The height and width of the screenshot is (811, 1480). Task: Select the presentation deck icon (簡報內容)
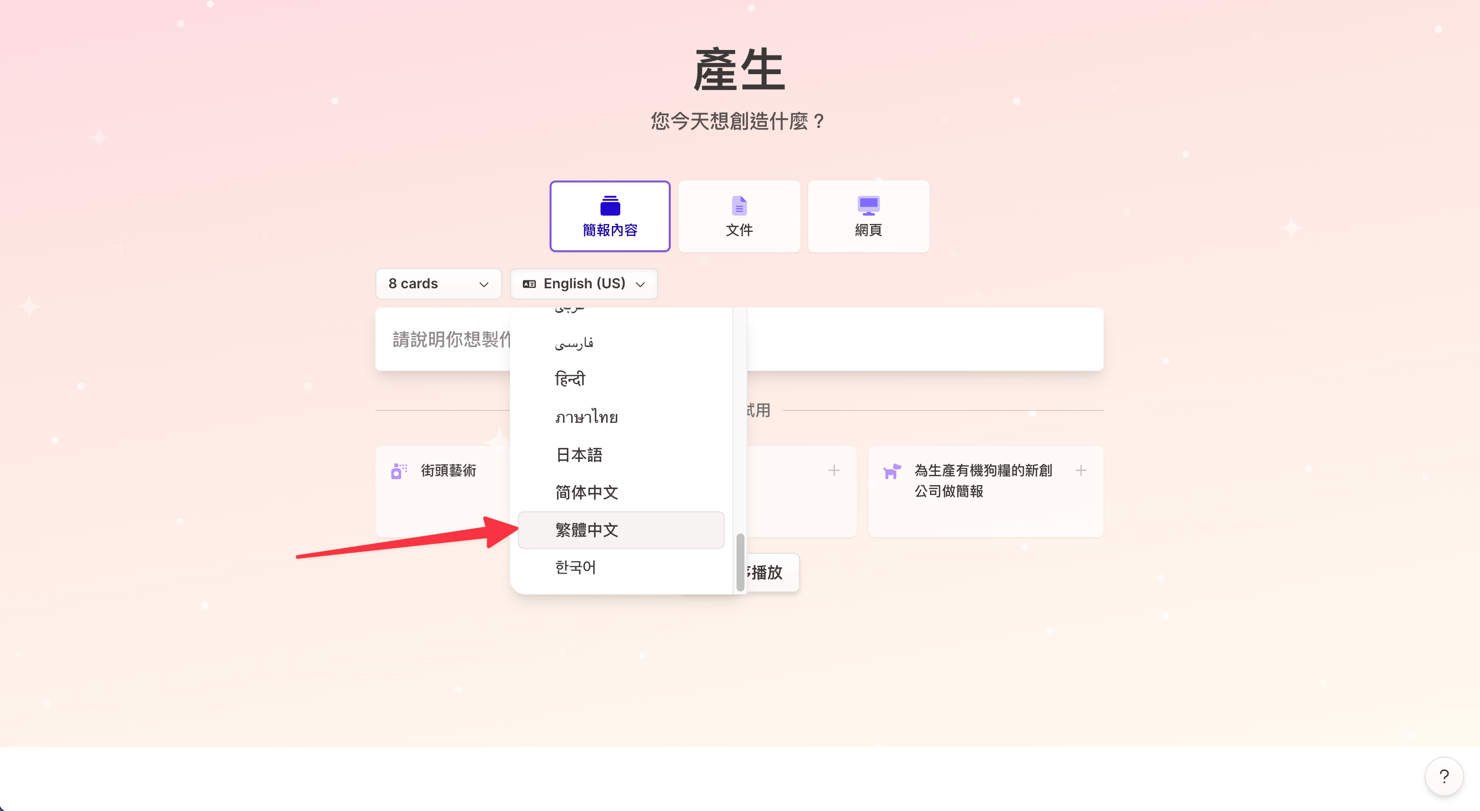point(609,206)
